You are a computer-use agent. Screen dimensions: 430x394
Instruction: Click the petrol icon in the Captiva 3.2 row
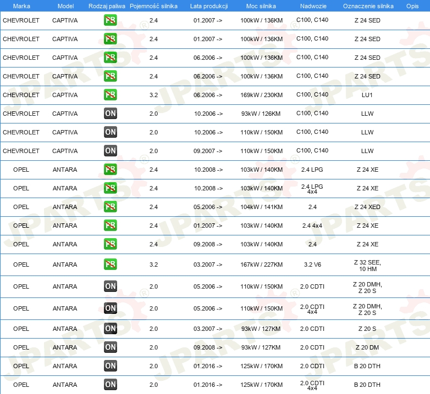pos(111,95)
